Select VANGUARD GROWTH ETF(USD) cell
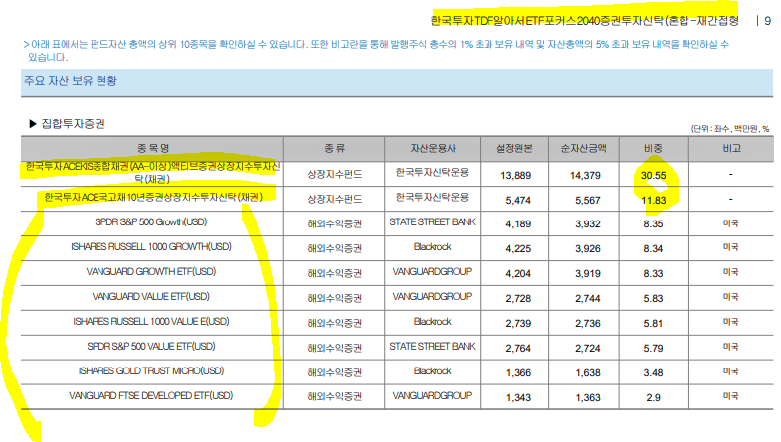The width and height of the screenshot is (781, 442). pos(151,271)
